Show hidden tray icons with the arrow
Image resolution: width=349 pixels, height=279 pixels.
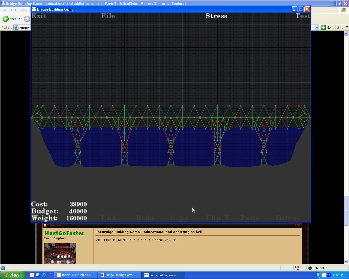pyautogui.click(x=318, y=275)
